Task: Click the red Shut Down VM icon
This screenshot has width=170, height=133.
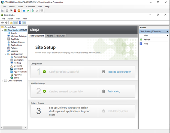Action: 15,11
